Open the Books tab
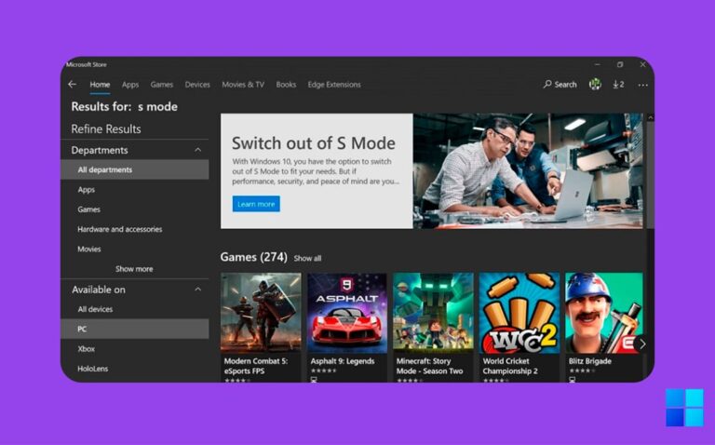Viewport: 715px width, 445px height. point(286,85)
